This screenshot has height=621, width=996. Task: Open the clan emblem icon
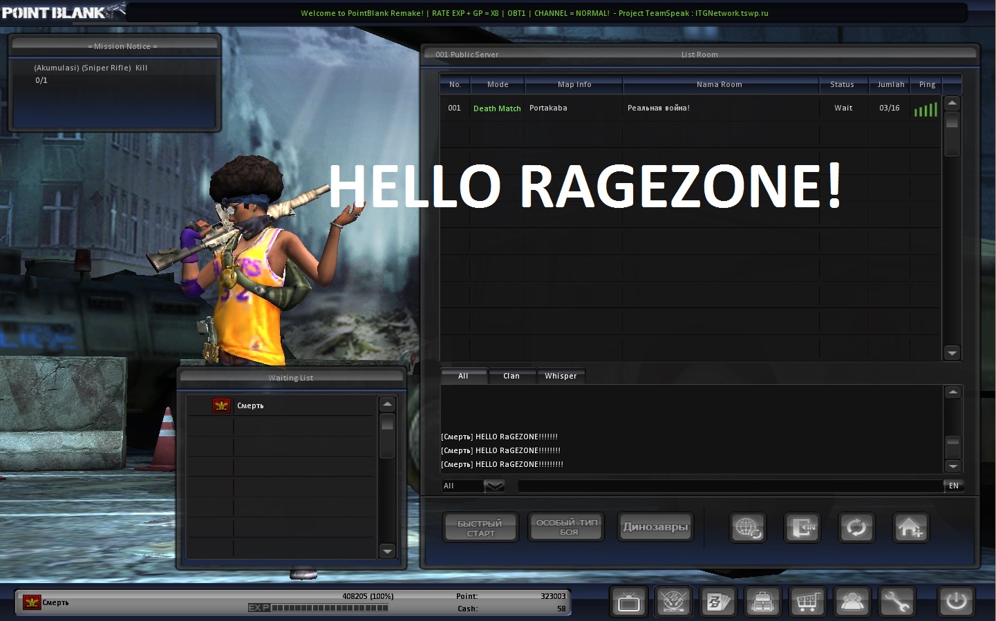coord(674,602)
